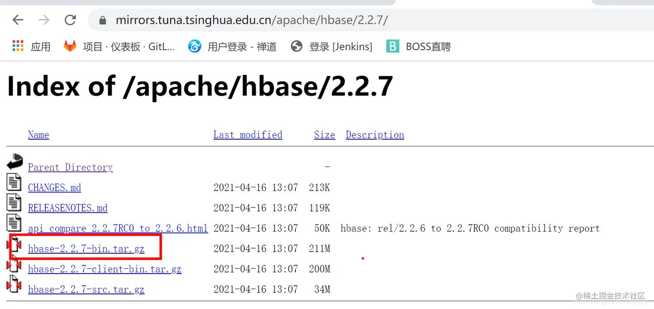The height and width of the screenshot is (309, 654).
Task: Open the 应用 apps grid icon
Action: 18,46
